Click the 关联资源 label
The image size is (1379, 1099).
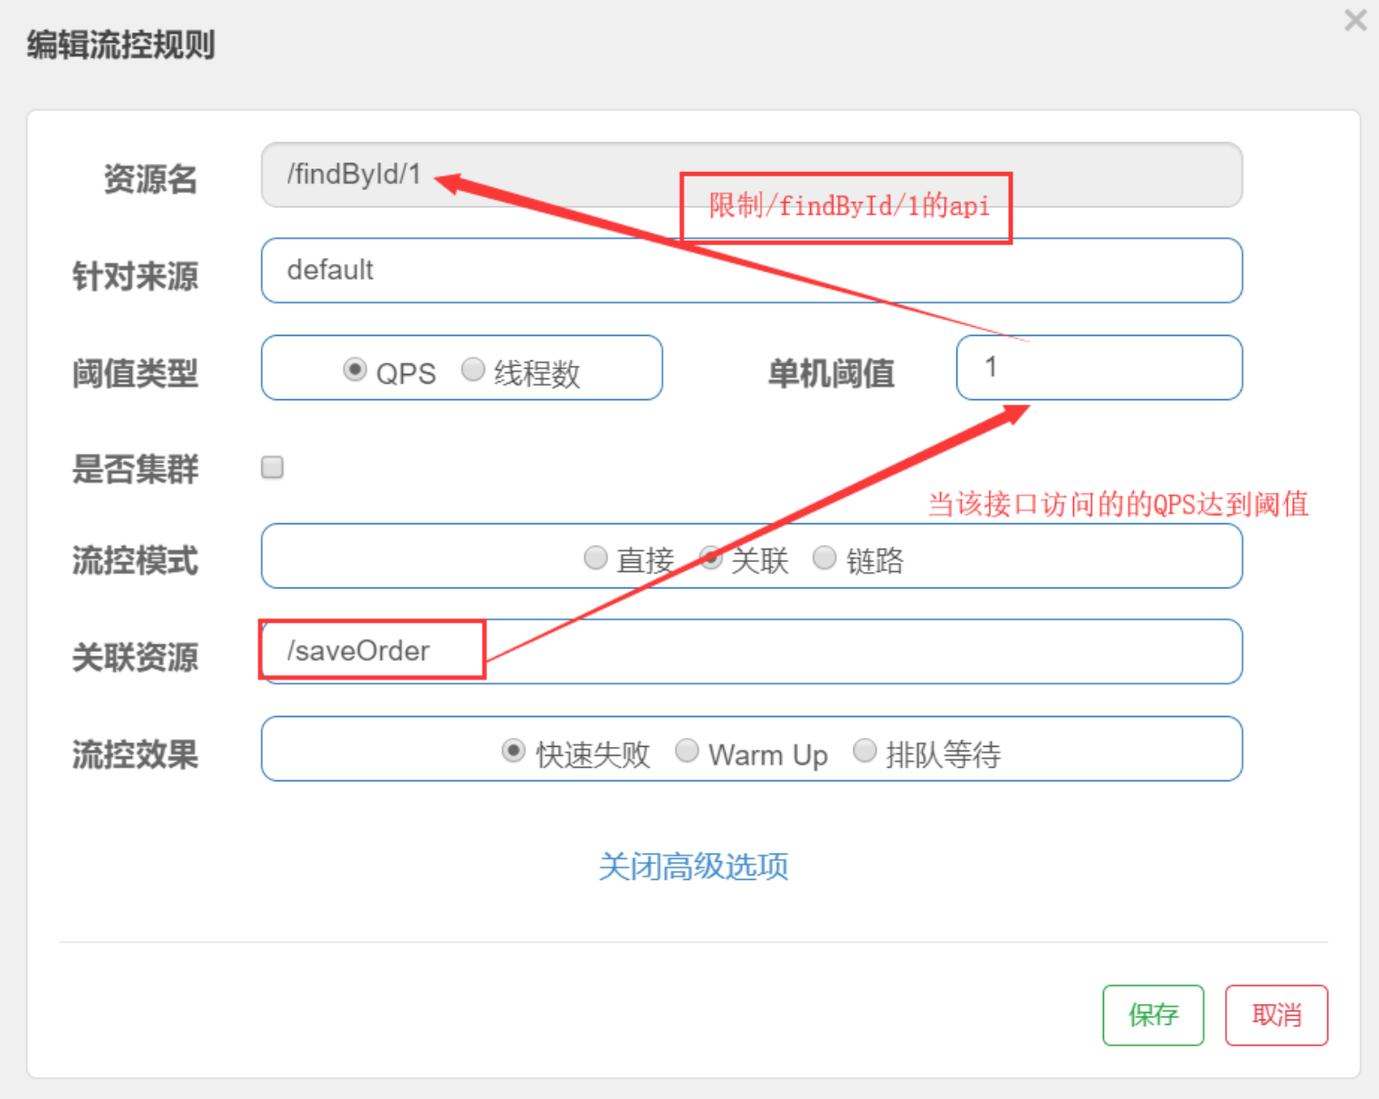click(x=135, y=657)
